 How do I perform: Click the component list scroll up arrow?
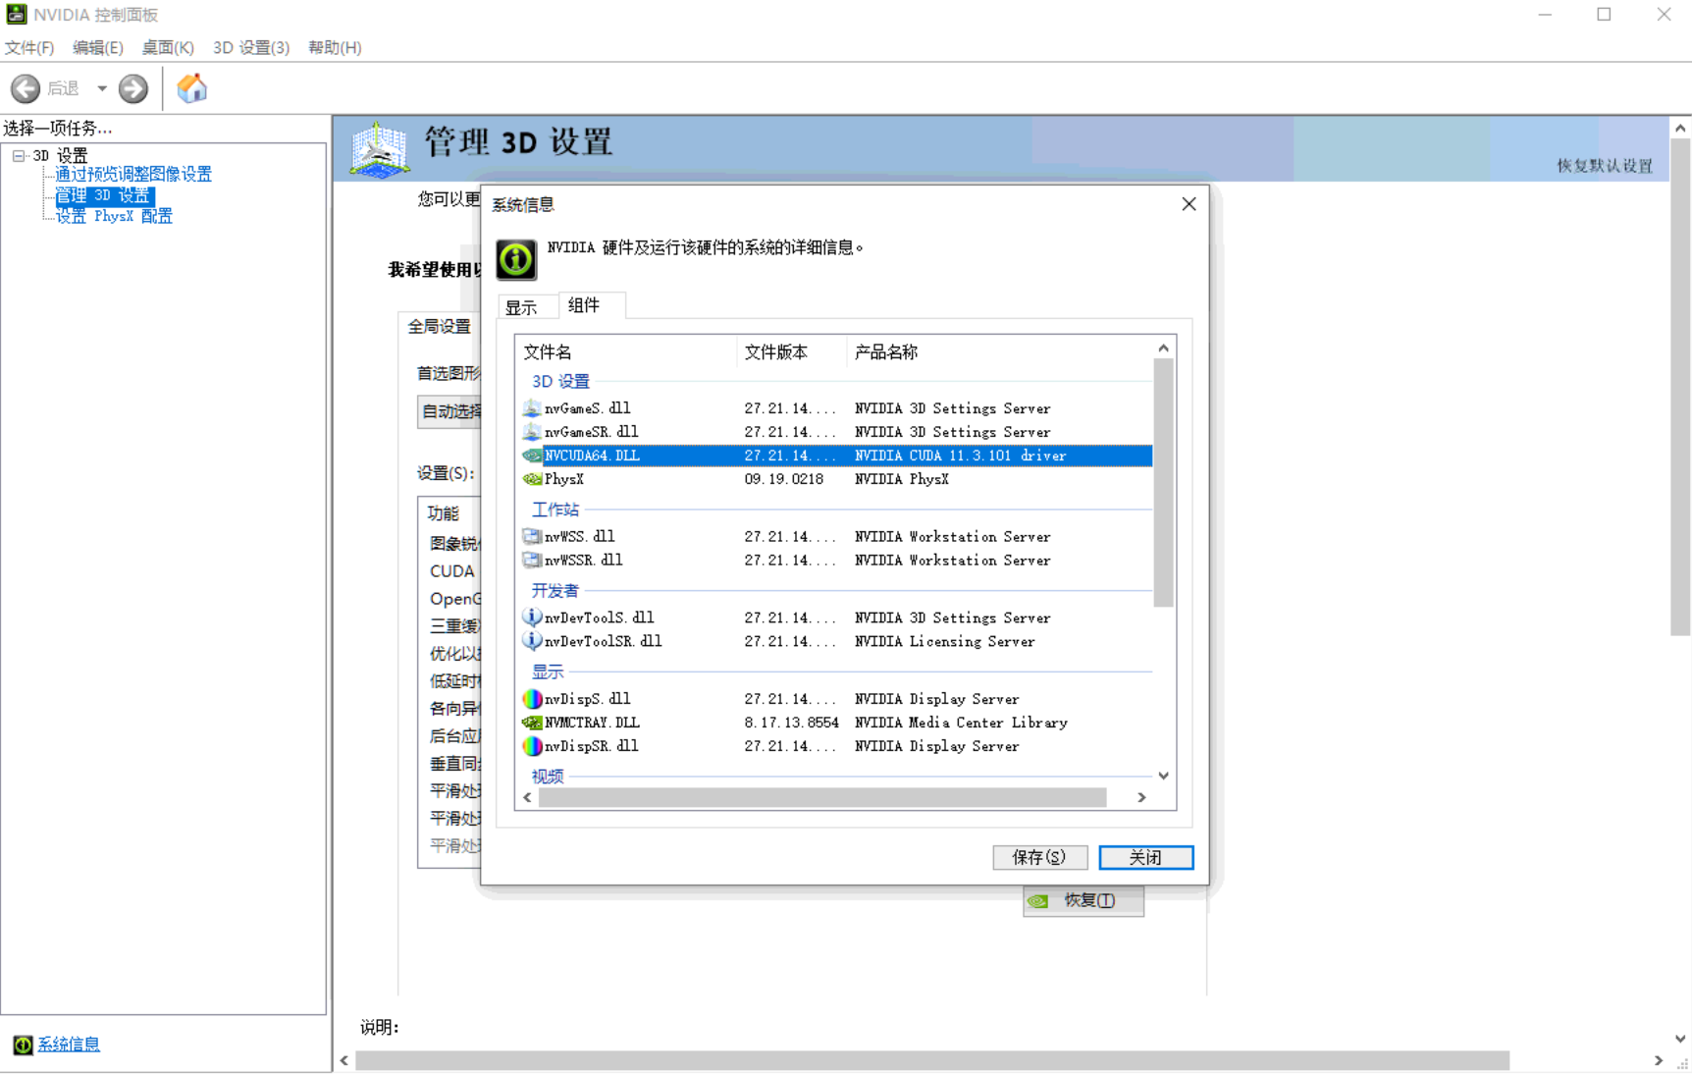[x=1164, y=348]
